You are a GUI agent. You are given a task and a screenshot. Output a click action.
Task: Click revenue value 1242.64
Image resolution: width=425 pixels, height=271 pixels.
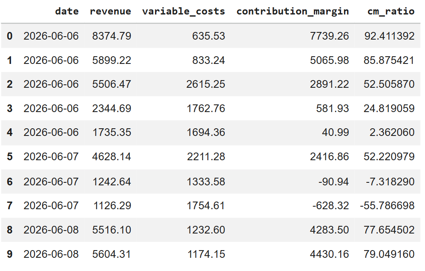click(x=112, y=182)
